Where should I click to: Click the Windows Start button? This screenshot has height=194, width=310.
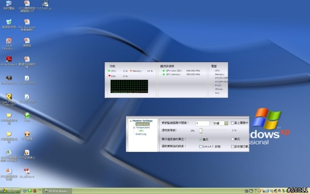tap(10, 191)
